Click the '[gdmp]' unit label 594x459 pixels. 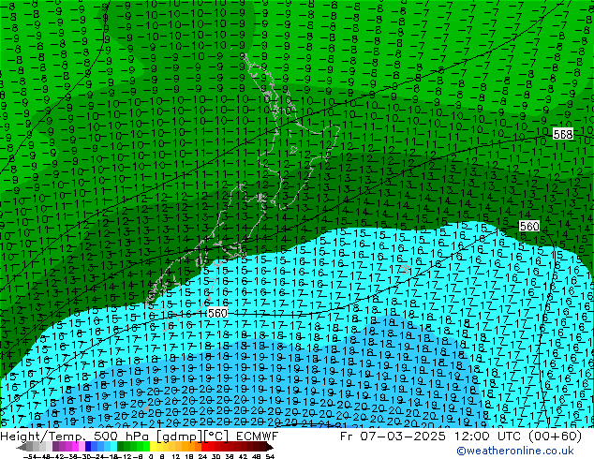coord(179,437)
